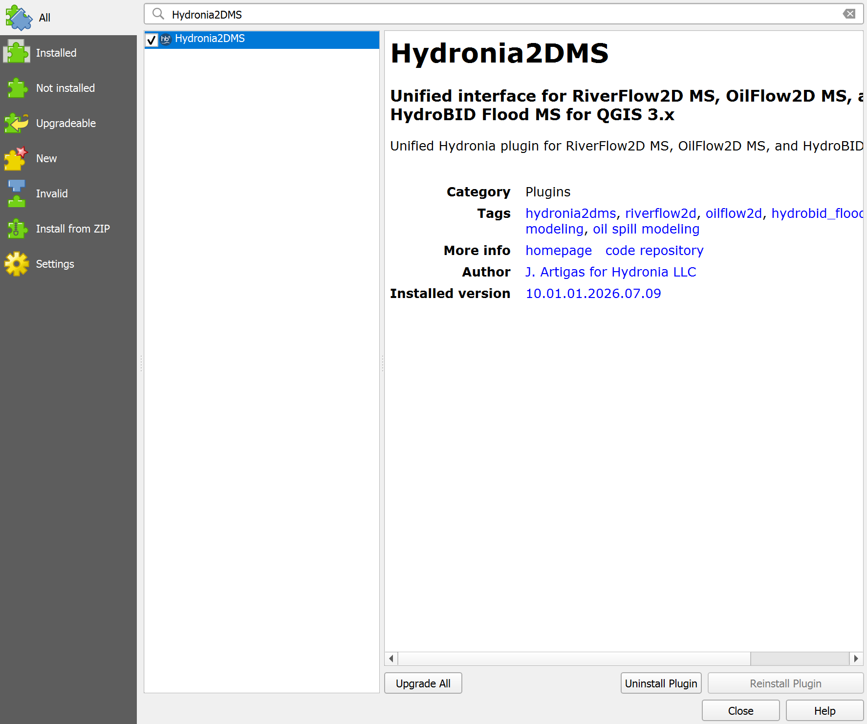Image resolution: width=867 pixels, height=724 pixels.
Task: Follow the hydrobid_flood tag link
Action: tap(817, 213)
